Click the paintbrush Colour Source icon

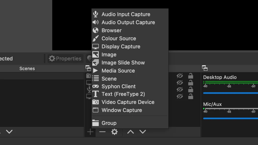[x=95, y=38]
